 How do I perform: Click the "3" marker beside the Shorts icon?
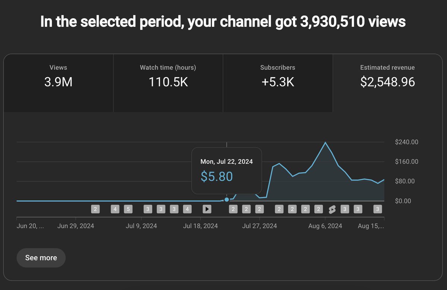[345, 209]
